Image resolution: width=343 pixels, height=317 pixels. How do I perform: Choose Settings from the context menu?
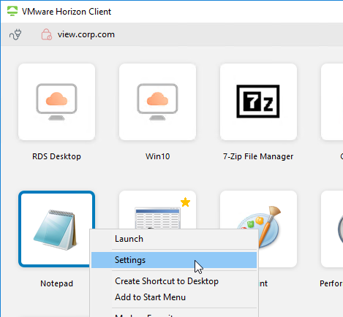(174, 260)
